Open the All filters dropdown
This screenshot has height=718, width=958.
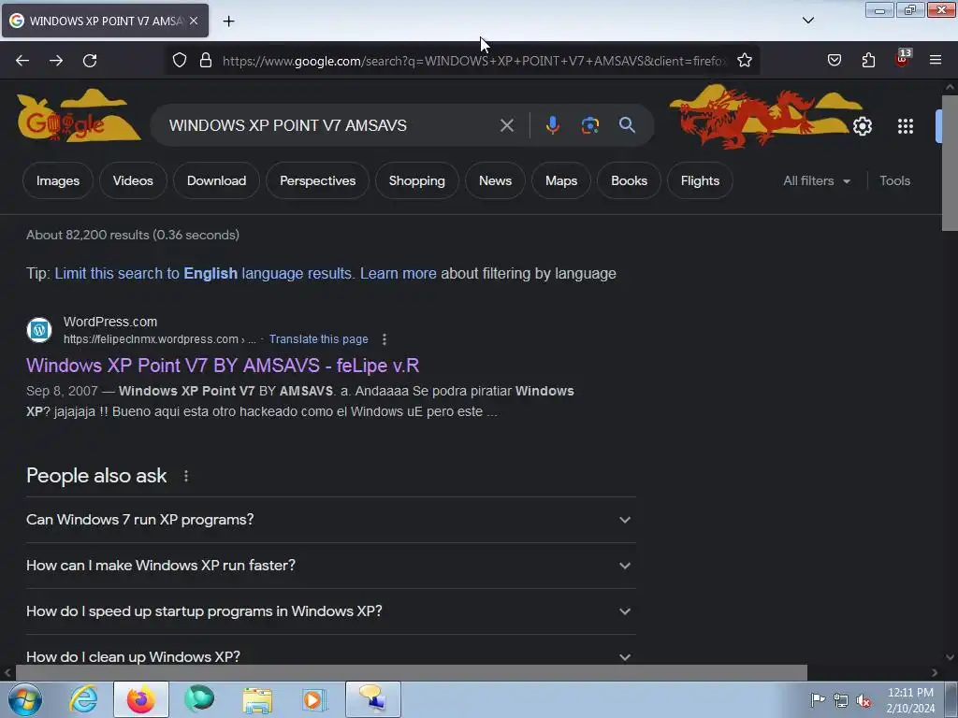(817, 180)
